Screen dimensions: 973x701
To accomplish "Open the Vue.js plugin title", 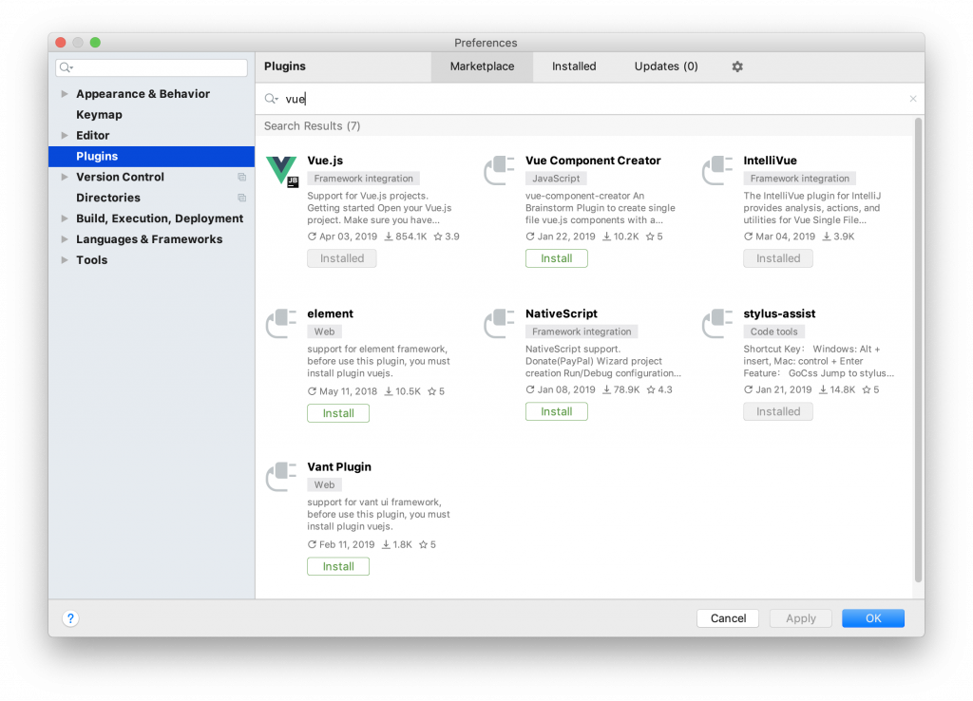I will click(x=325, y=161).
